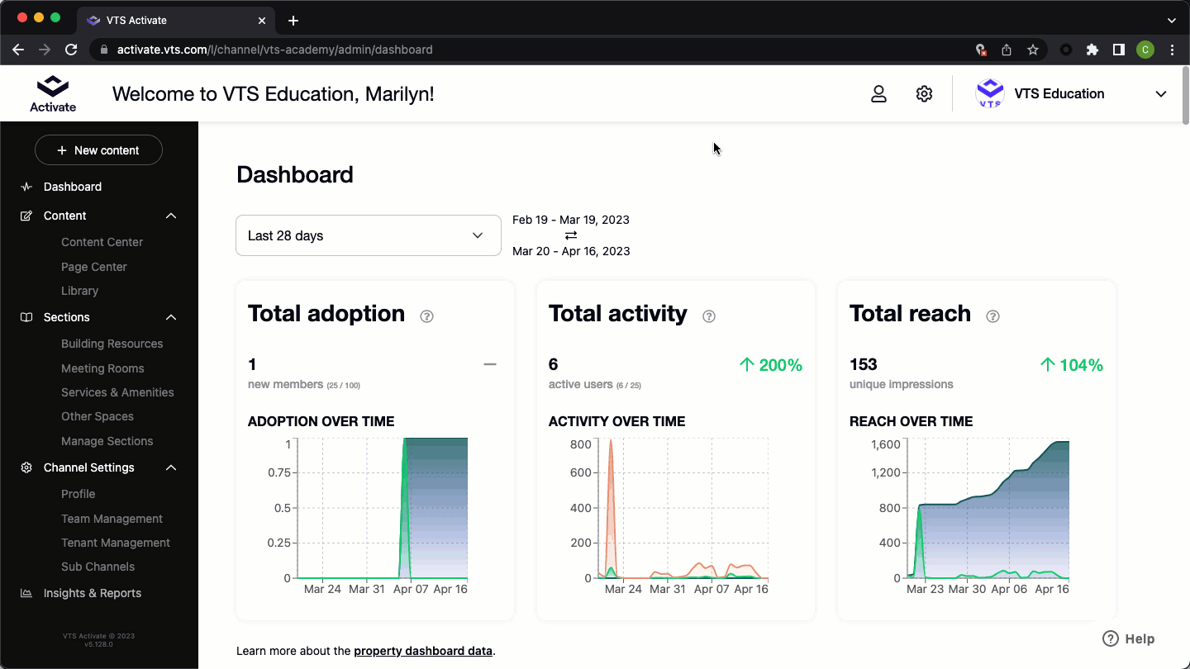Open a new browser tab
Viewport: 1190px width, 669px height.
tap(293, 21)
